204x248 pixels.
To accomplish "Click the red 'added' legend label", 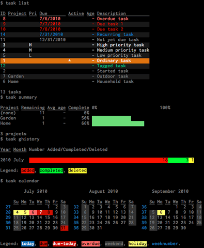I will (x=28, y=171).
